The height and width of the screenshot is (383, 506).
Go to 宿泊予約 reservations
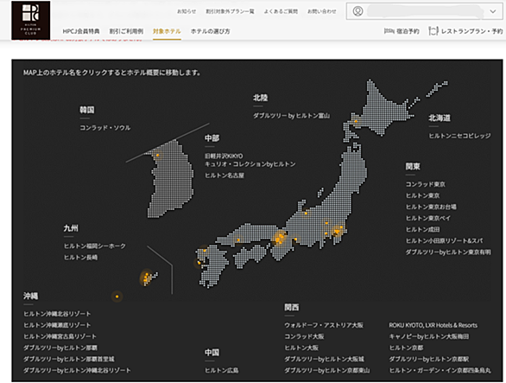(408, 31)
